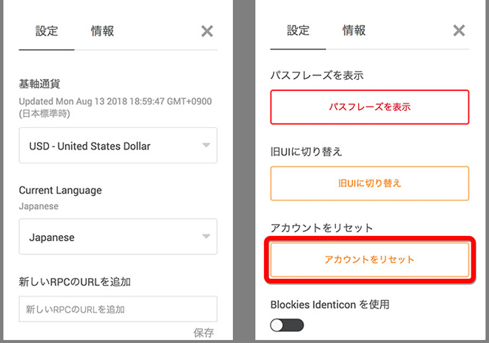Select 設定 tab in right panel
Image resolution: width=489 pixels, height=343 pixels.
[298, 31]
